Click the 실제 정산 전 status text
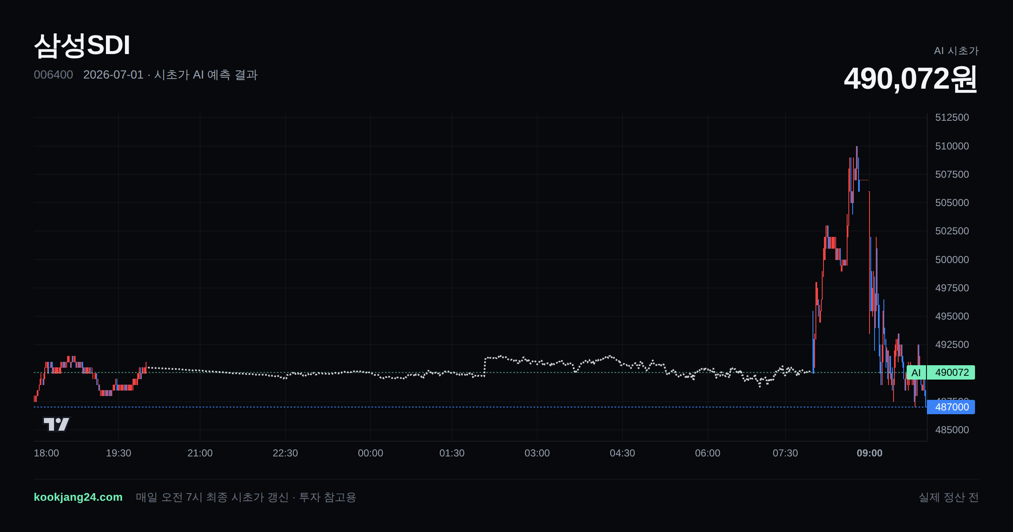Viewport: 1013px width, 532px height. point(949,497)
